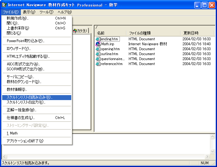Click the NUM indicator in status bar
This screenshot has width=217, height=167.
coord(205,163)
